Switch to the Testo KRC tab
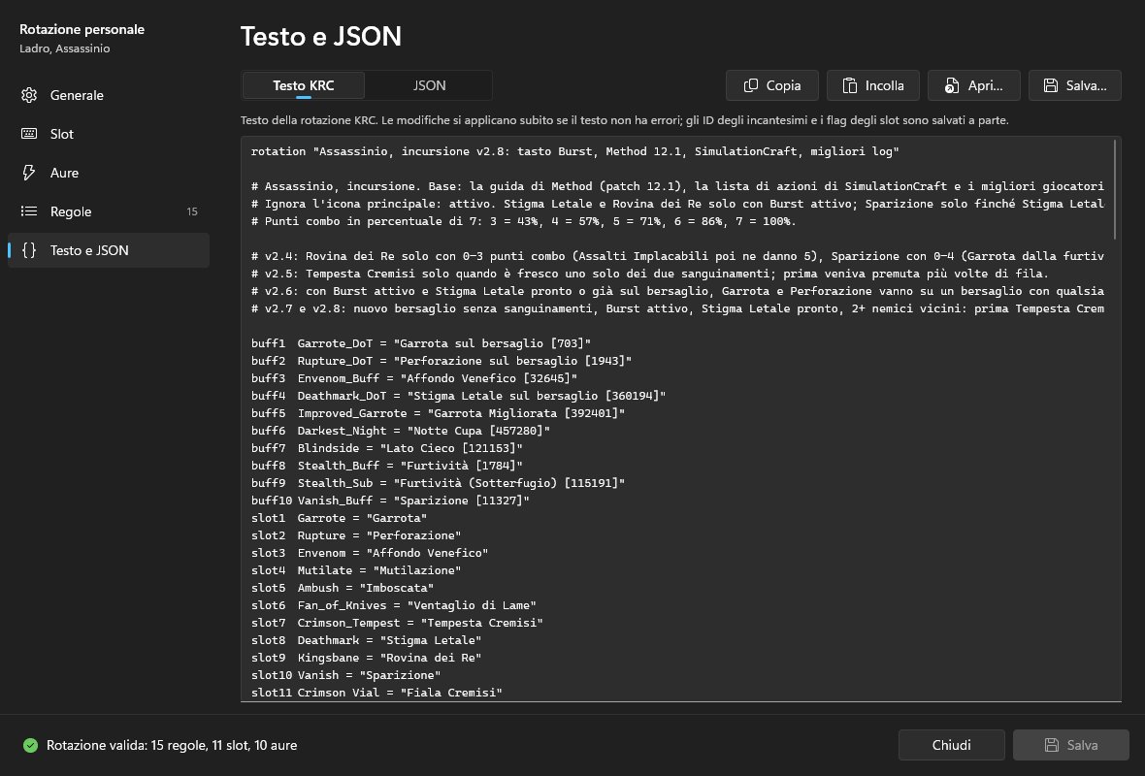This screenshot has height=776, width=1145. (x=303, y=85)
